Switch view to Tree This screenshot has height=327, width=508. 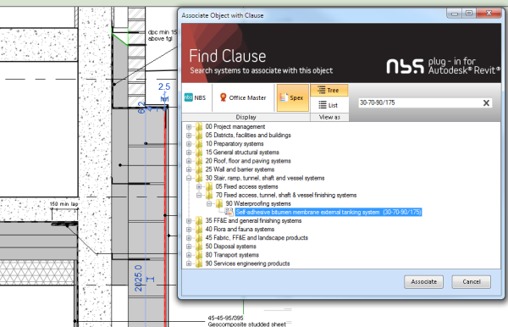(329, 90)
